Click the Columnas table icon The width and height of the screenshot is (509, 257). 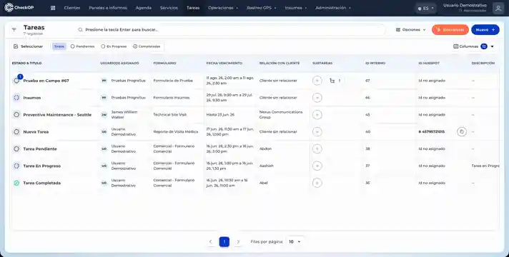456,46
